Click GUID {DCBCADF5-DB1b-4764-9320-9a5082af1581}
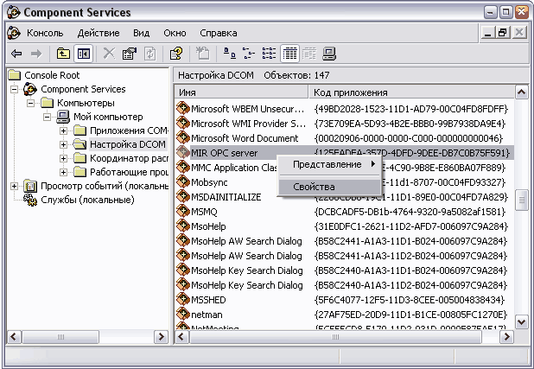Viewport: 534px width, 369px height. tap(410, 212)
